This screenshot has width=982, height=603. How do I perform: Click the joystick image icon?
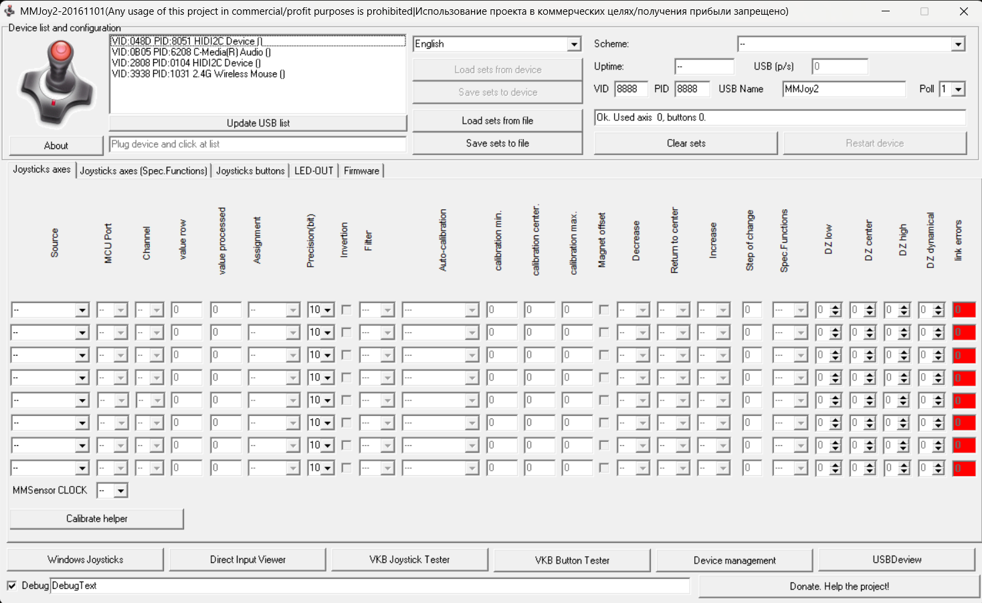tap(57, 84)
